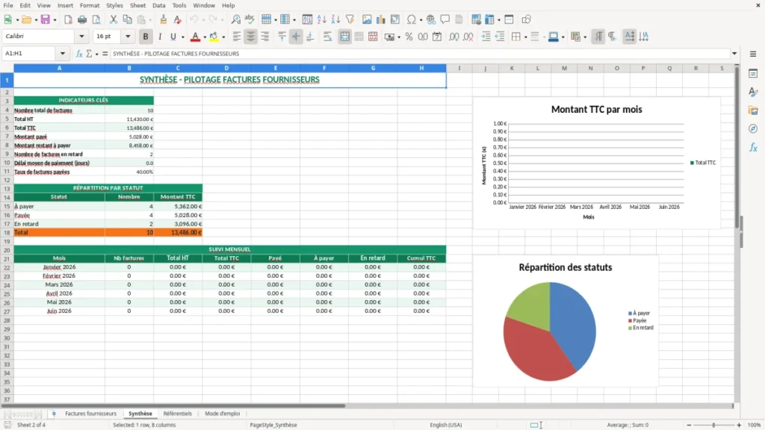Open the Select Function sum dropdown arrow
This screenshot has width=765, height=430.
coord(96,54)
